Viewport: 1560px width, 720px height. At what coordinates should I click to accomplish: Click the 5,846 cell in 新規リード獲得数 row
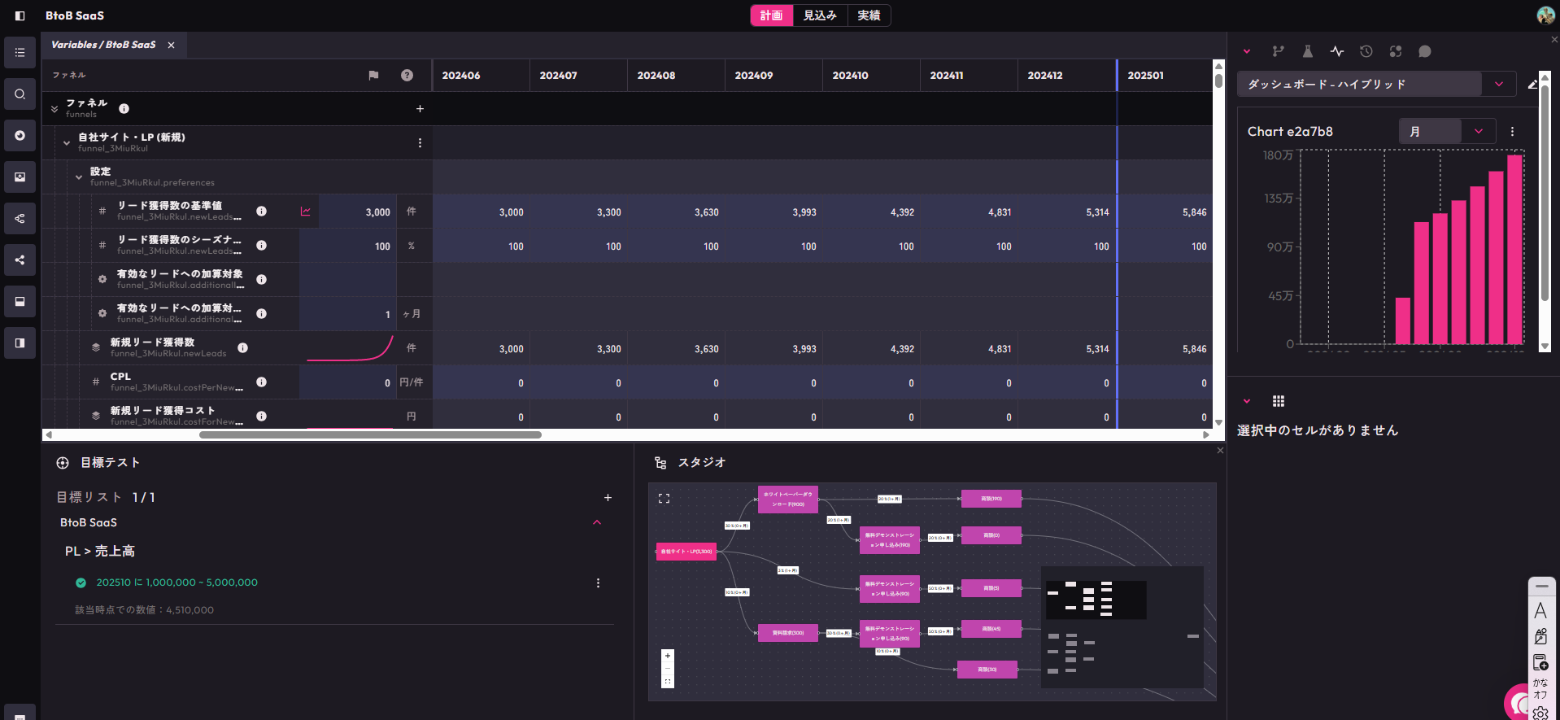(1165, 348)
